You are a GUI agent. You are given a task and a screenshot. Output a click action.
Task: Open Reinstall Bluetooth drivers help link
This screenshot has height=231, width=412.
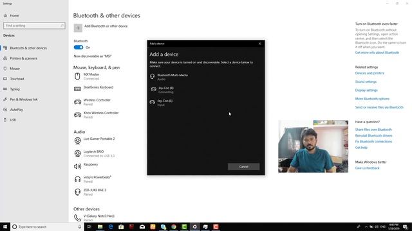pos(373,135)
